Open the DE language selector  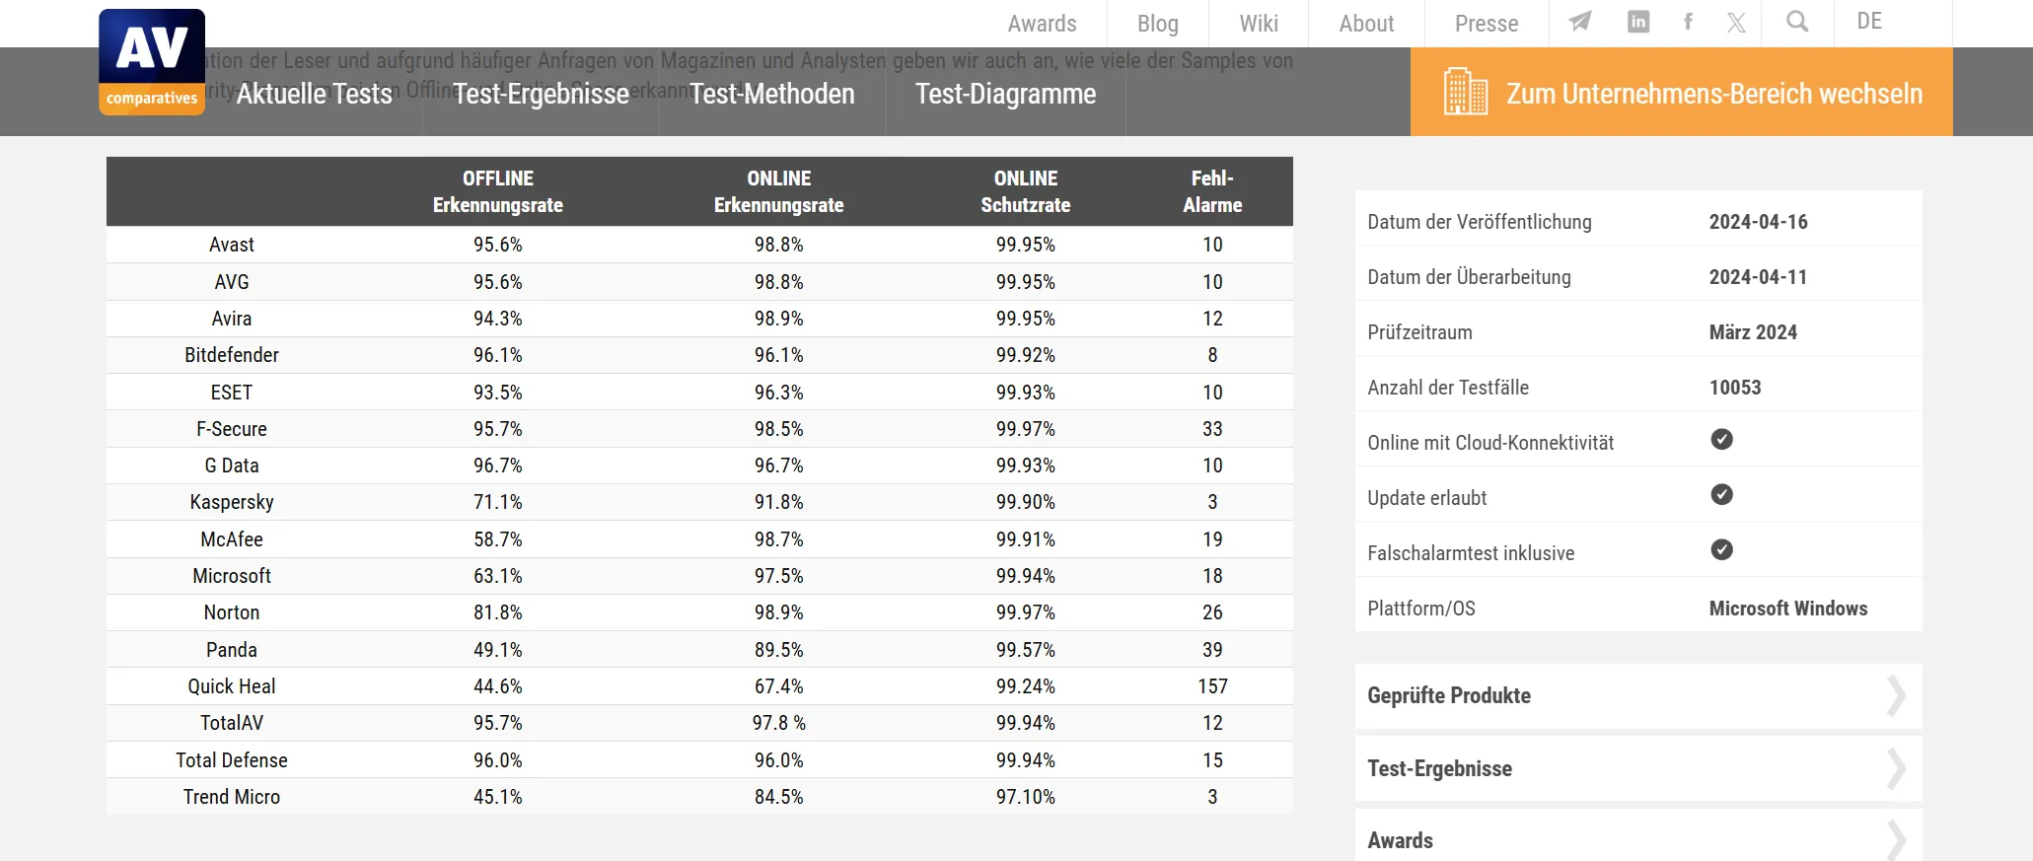[1869, 22]
